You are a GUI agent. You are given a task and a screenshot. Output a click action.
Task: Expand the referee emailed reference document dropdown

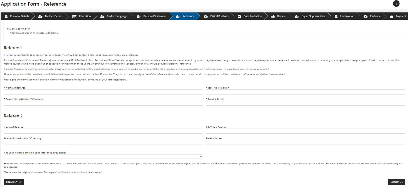click(103, 157)
